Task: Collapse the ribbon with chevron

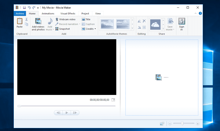Action: (196, 13)
